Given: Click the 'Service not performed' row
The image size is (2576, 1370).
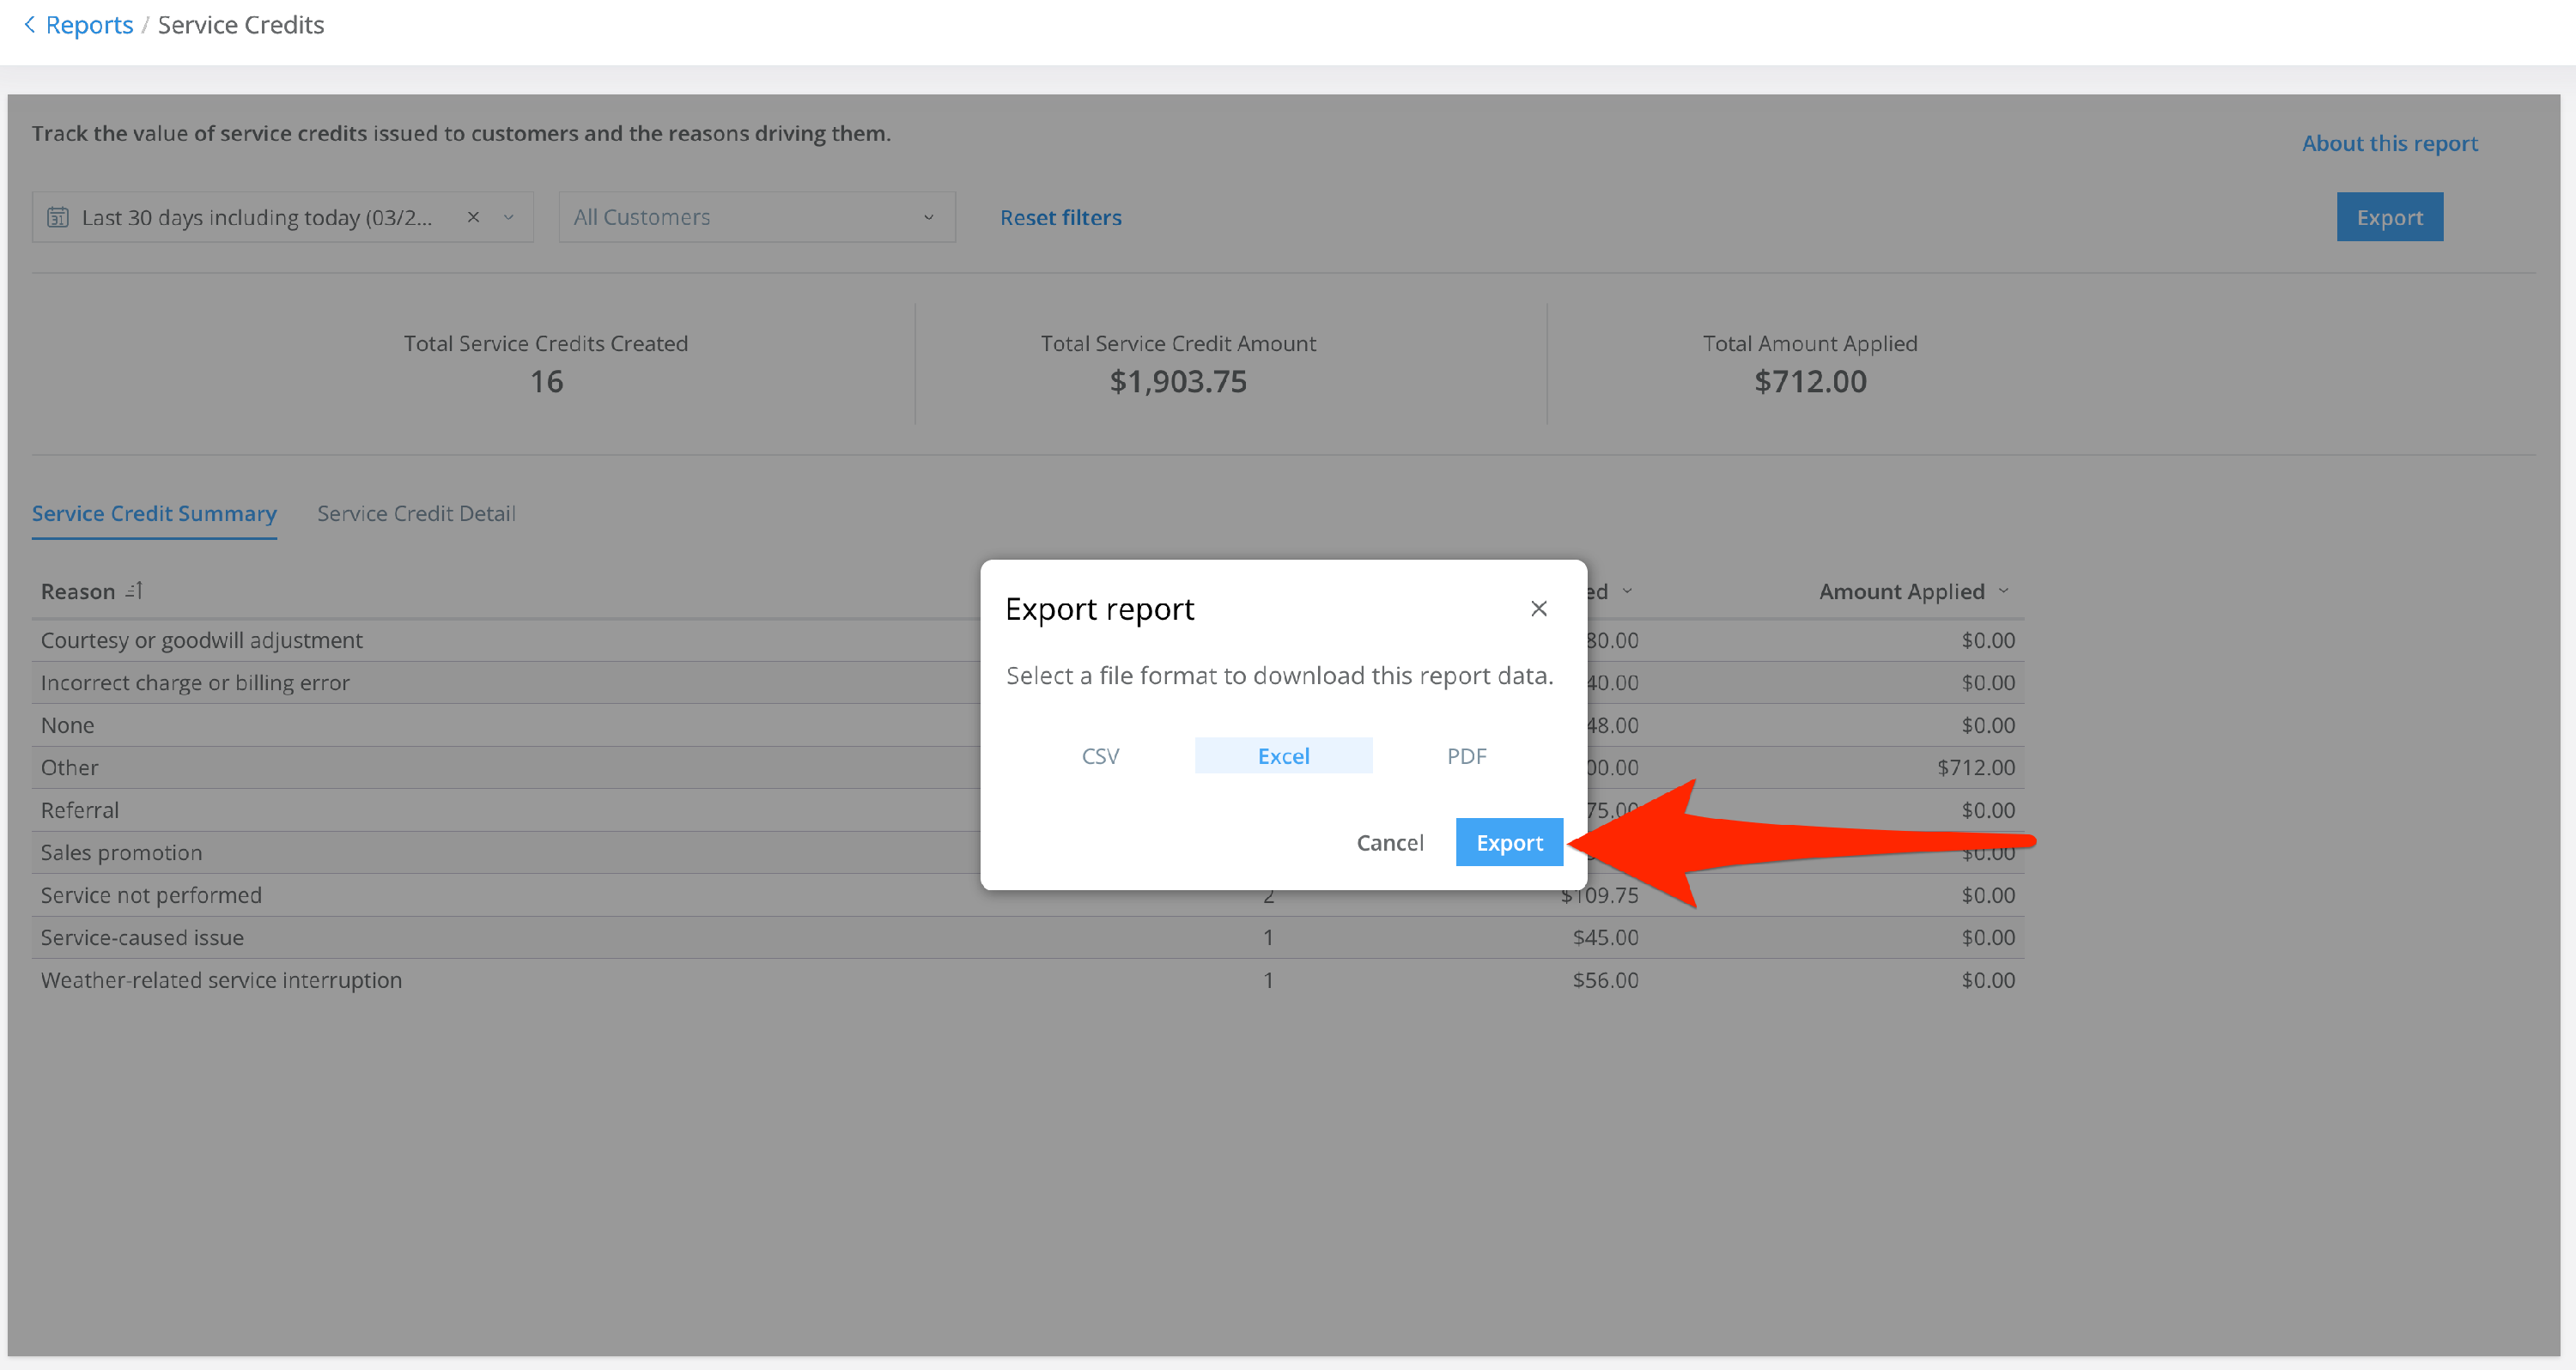Looking at the screenshot, I should (x=1027, y=895).
